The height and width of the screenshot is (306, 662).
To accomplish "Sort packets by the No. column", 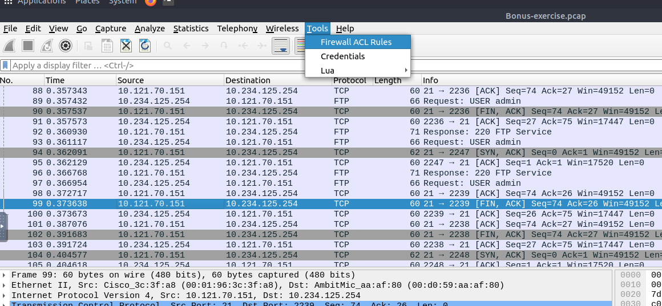I will (22, 80).
